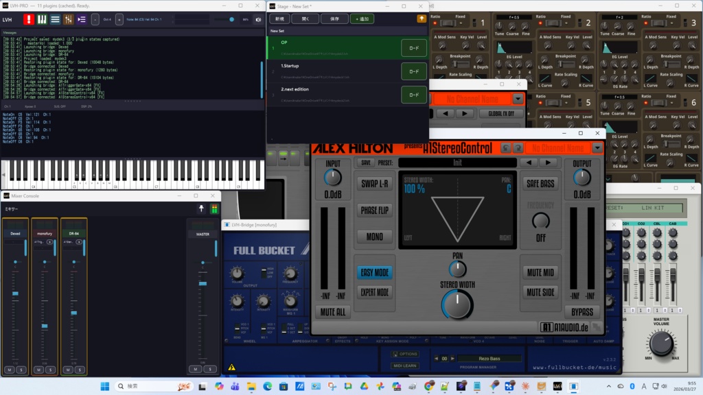Click the orange pin icon in Stage window
The height and width of the screenshot is (395, 703).
pos(422,19)
